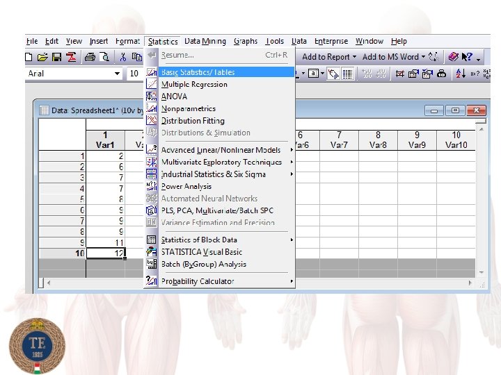
Task: Open the Insert menu
Action: click(98, 41)
